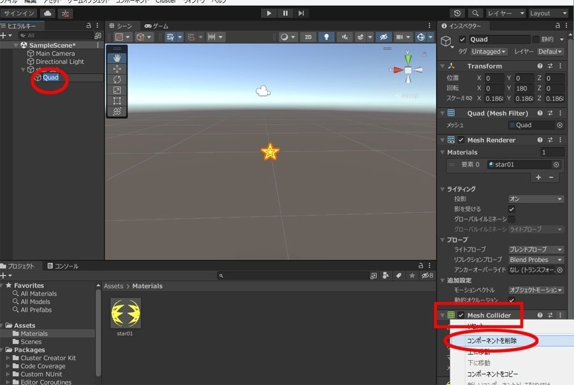574x385 pixels.
Task: Open the Light Probes blend dropdown
Action: (536, 249)
